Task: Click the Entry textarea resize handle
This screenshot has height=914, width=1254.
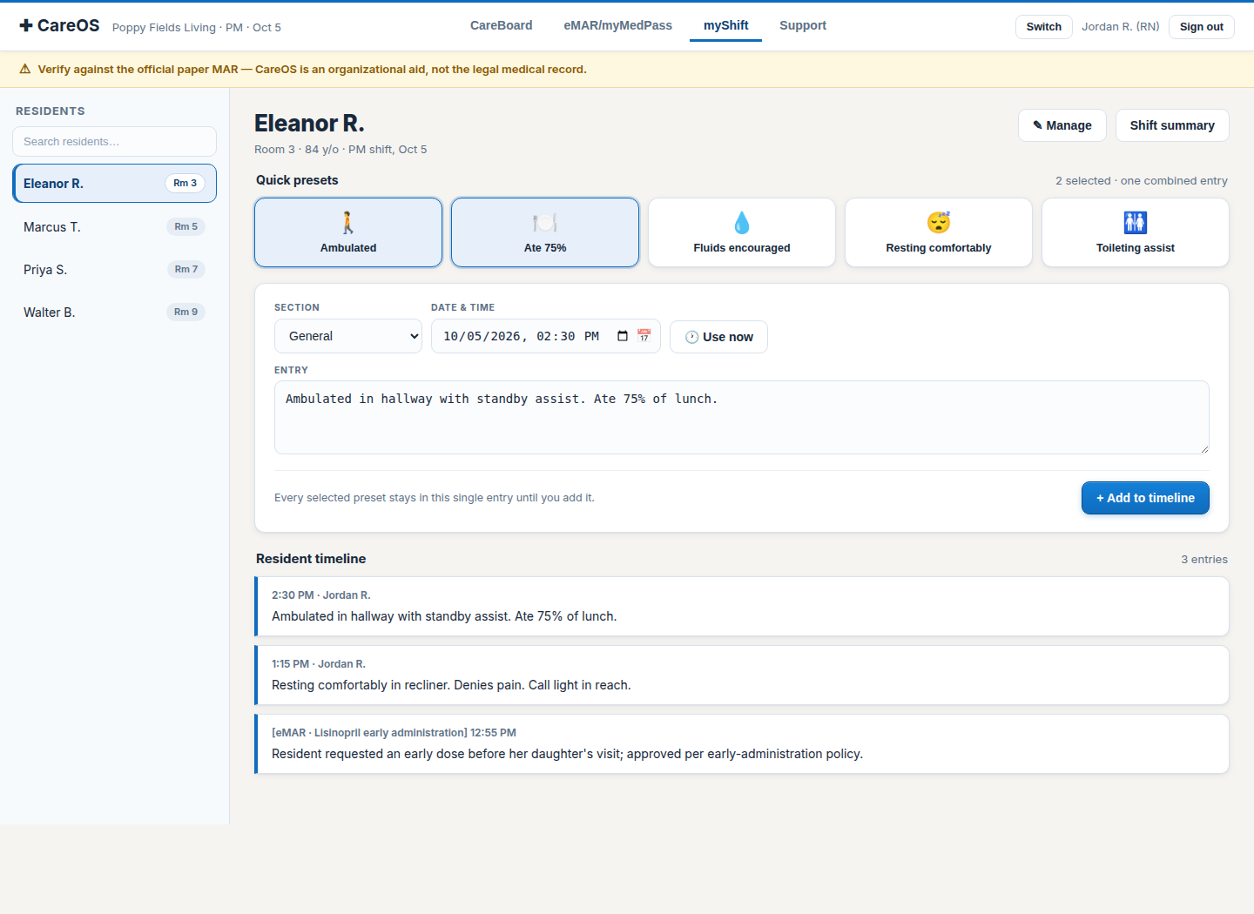Action: click(x=1204, y=449)
